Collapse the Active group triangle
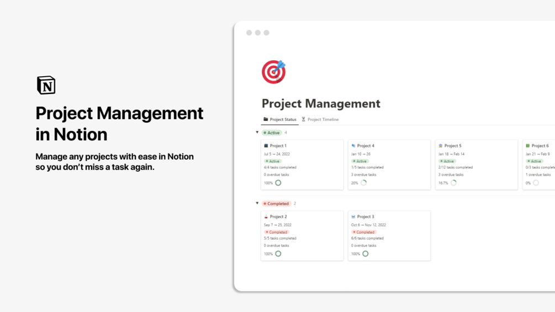This screenshot has width=555, height=312. click(257, 133)
